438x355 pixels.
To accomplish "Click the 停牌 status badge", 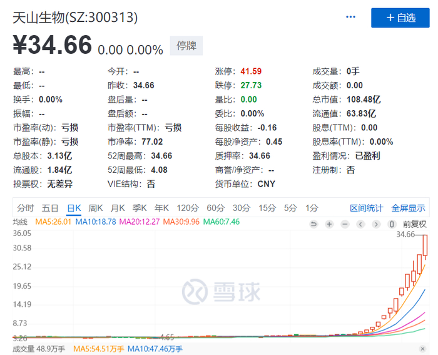I will pyautogui.click(x=186, y=46).
